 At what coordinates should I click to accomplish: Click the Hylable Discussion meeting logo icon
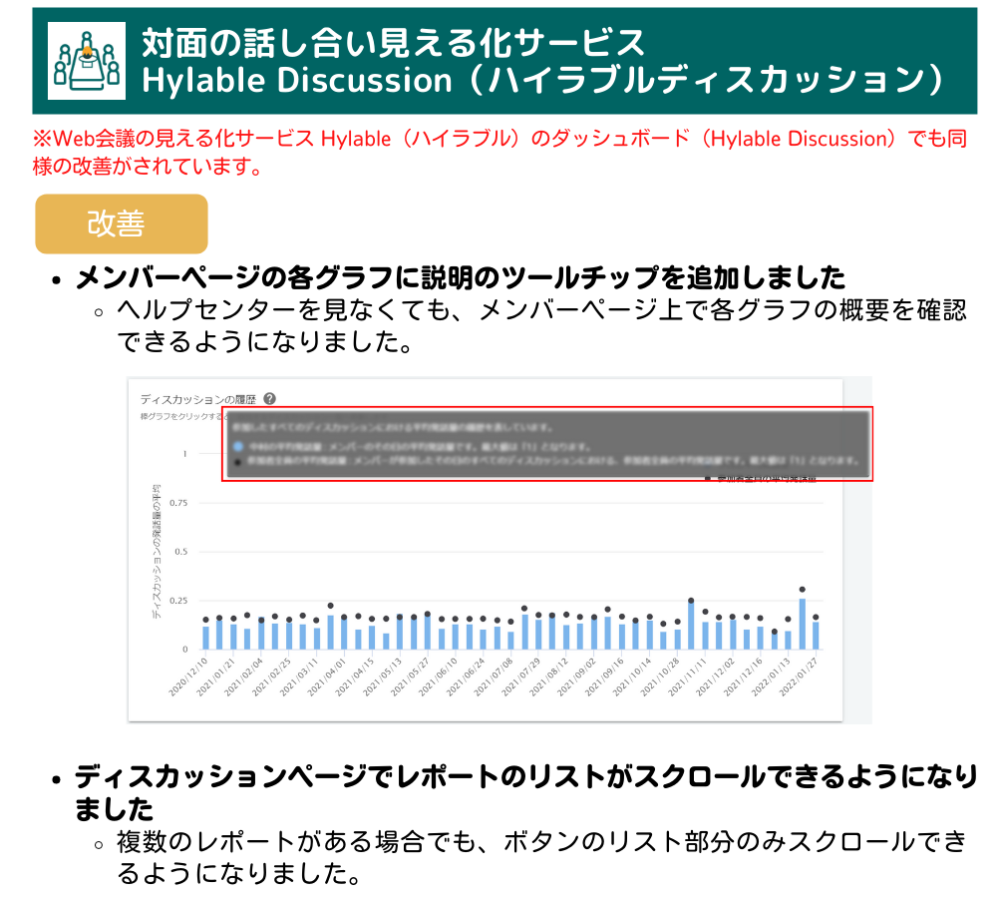point(87,61)
